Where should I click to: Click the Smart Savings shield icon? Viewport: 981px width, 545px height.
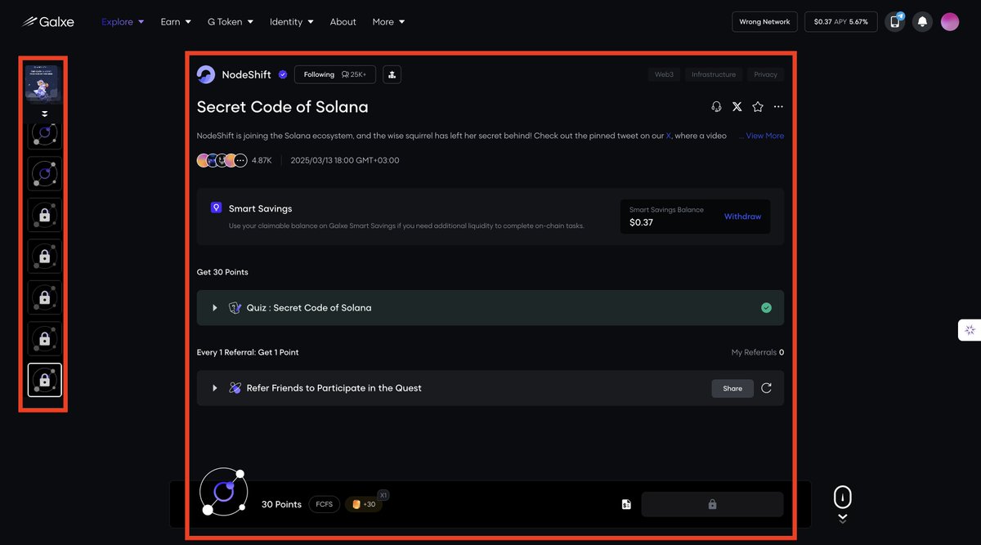pyautogui.click(x=217, y=208)
